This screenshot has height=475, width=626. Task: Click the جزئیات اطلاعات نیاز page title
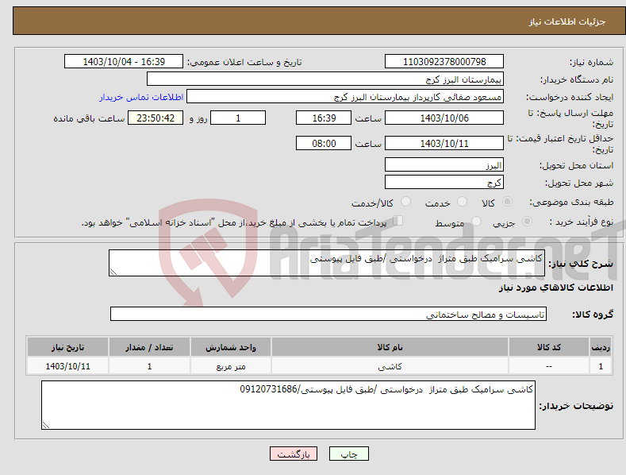click(x=567, y=21)
